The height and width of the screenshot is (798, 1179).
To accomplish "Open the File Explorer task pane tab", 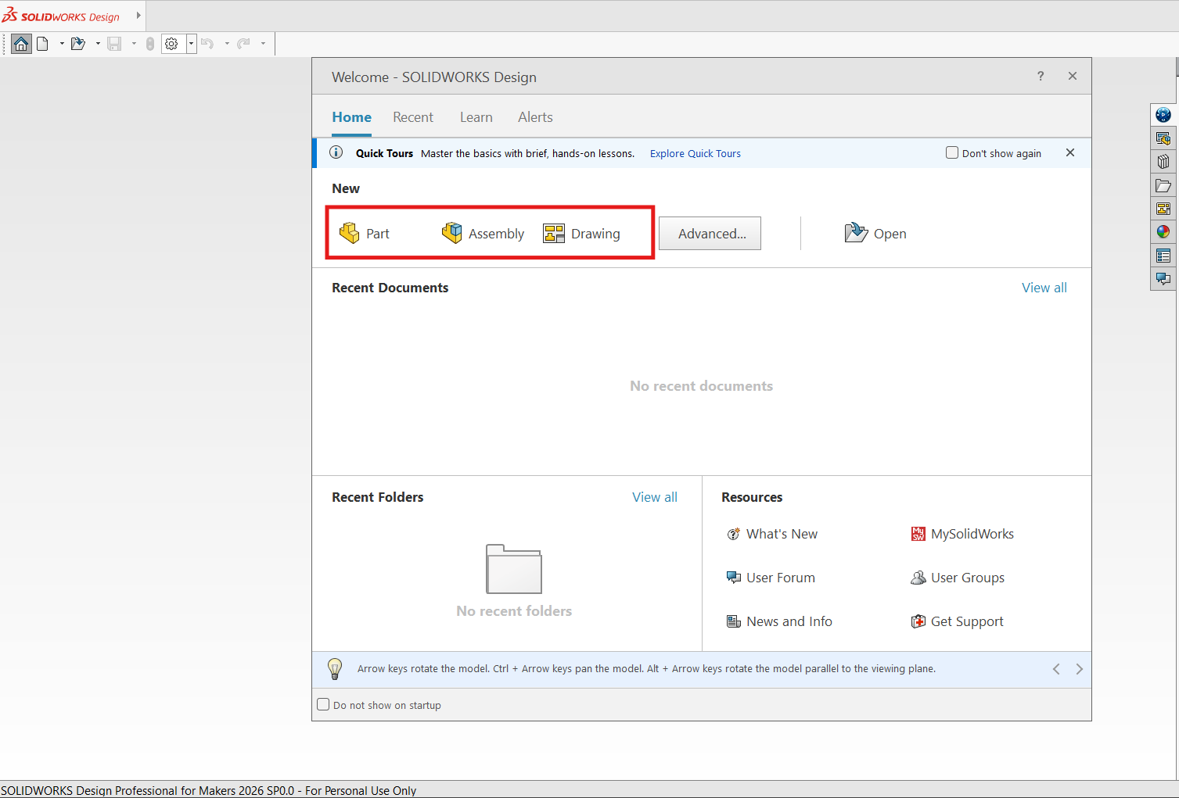I will tap(1163, 185).
